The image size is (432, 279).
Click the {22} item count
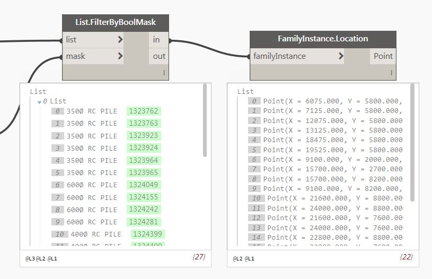(x=407, y=257)
